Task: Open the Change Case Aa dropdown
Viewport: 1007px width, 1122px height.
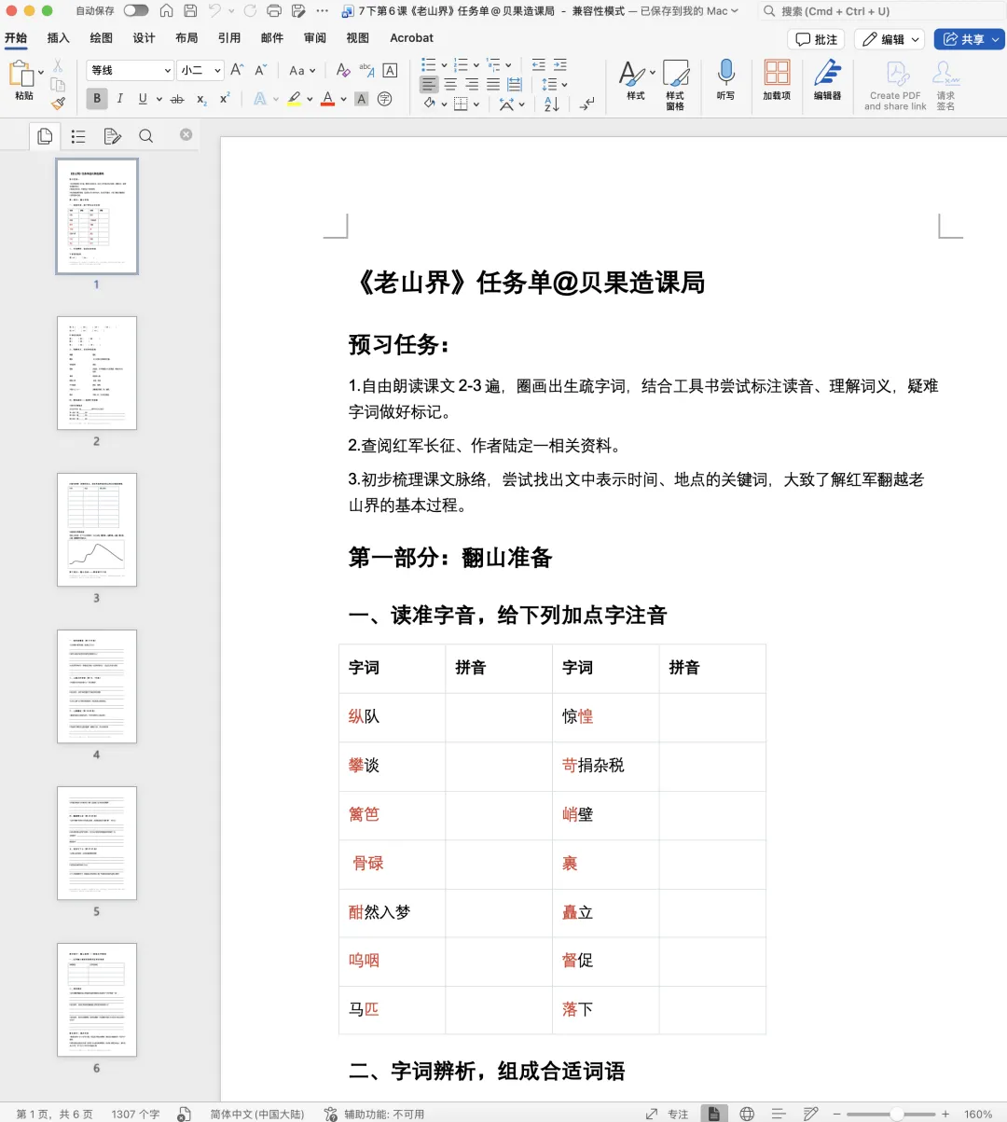Action: (302, 70)
